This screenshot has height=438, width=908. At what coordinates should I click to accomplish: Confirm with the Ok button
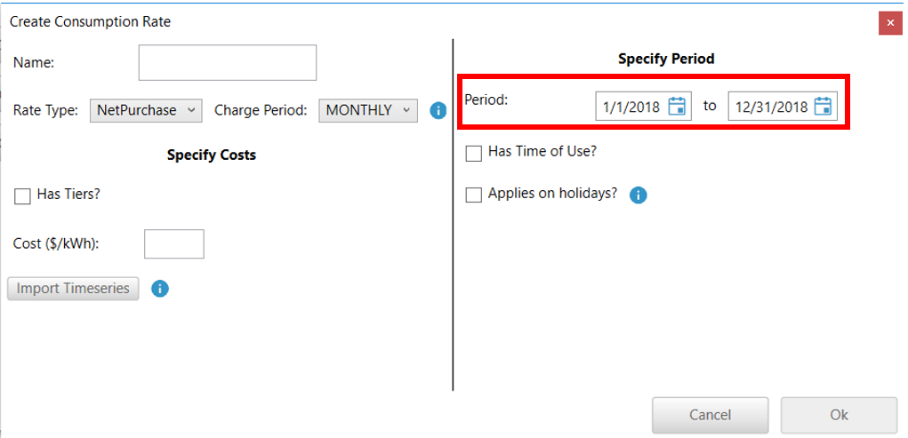839,415
